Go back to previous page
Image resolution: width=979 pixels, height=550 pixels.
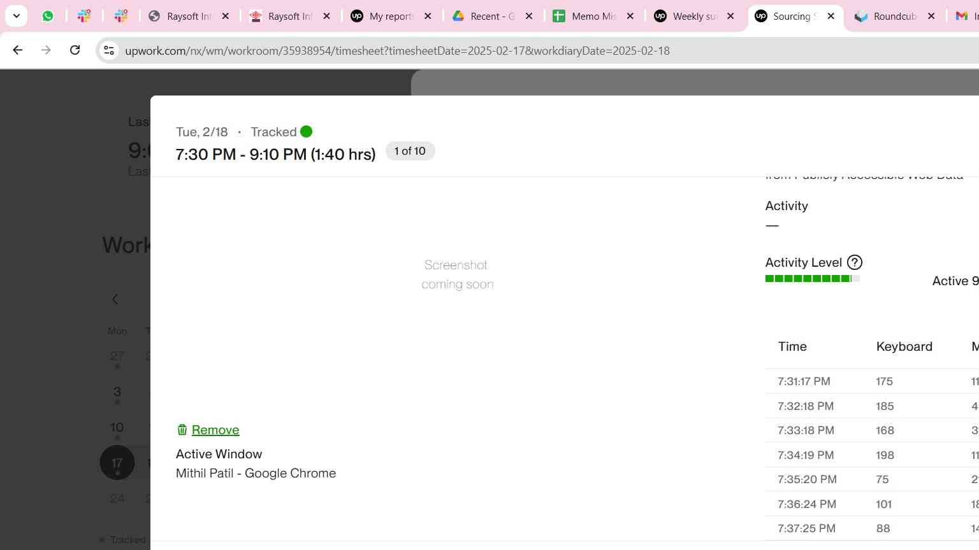pos(18,50)
